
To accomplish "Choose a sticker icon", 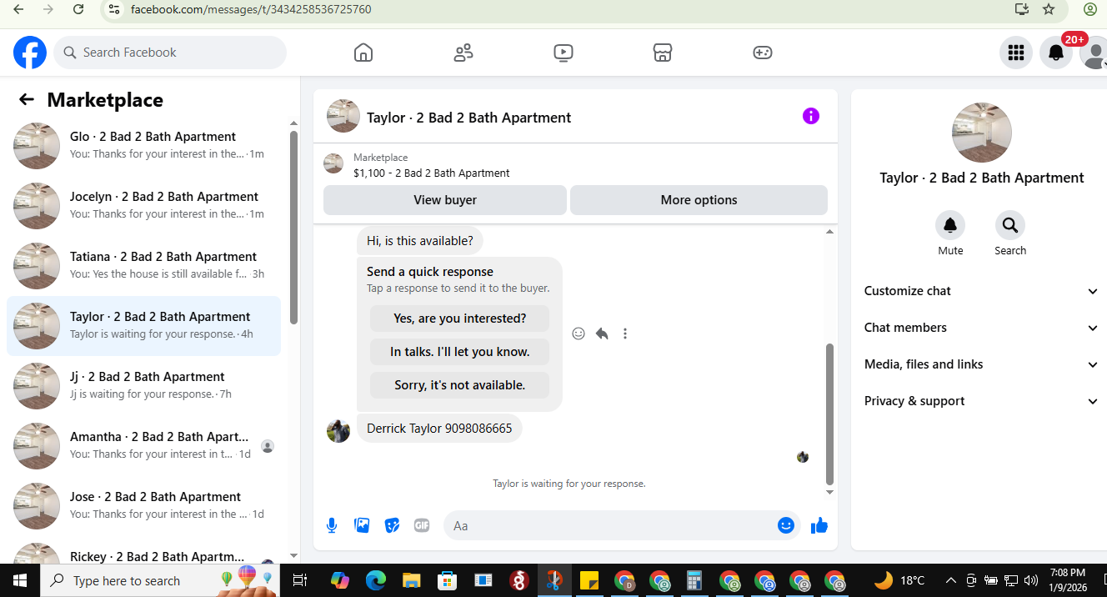I will click(392, 525).
